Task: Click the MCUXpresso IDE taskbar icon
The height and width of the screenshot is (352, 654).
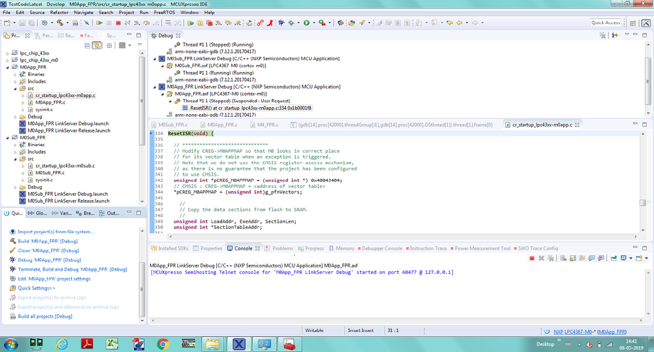Action: (x=238, y=344)
